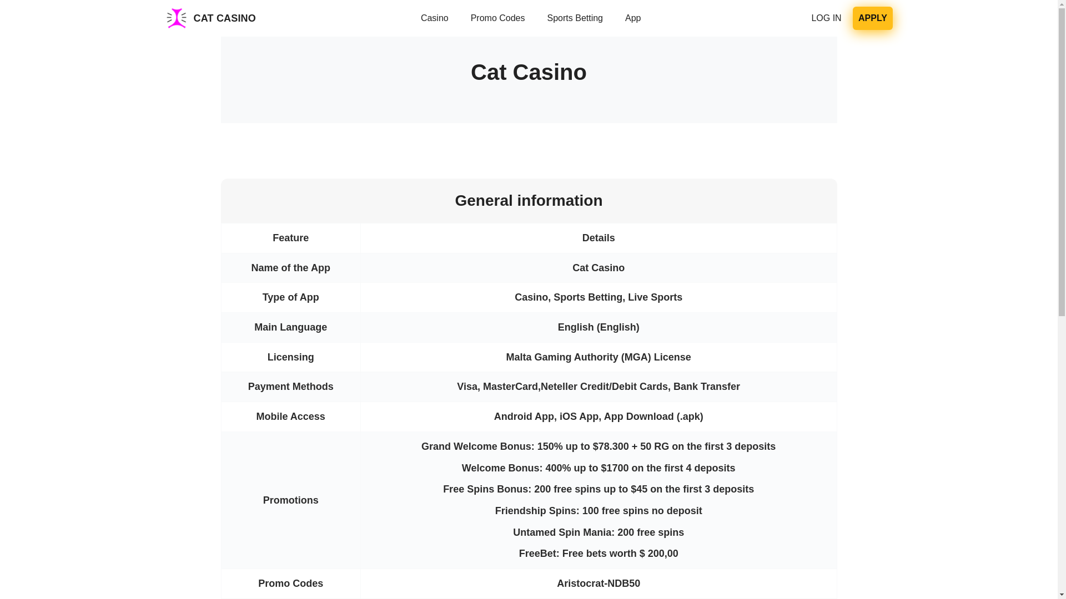1066x599 pixels.
Task: Click the Cat Casino logo icon
Action: pyautogui.click(x=176, y=18)
